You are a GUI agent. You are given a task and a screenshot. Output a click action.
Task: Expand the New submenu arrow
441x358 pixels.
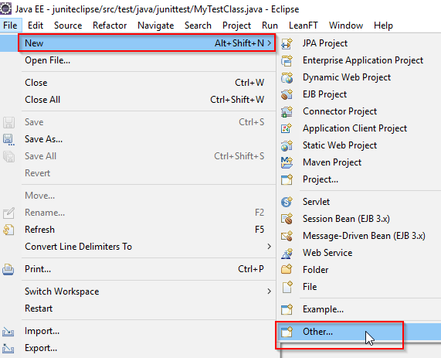[269, 43]
